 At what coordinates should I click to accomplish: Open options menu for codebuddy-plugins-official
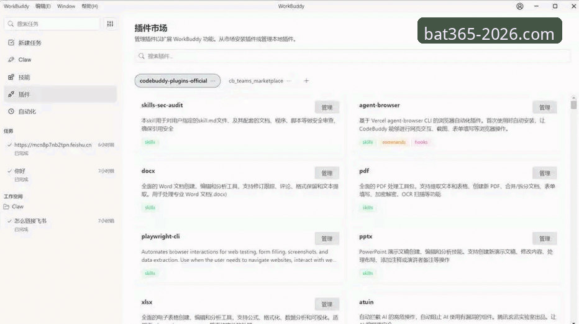coord(213,81)
